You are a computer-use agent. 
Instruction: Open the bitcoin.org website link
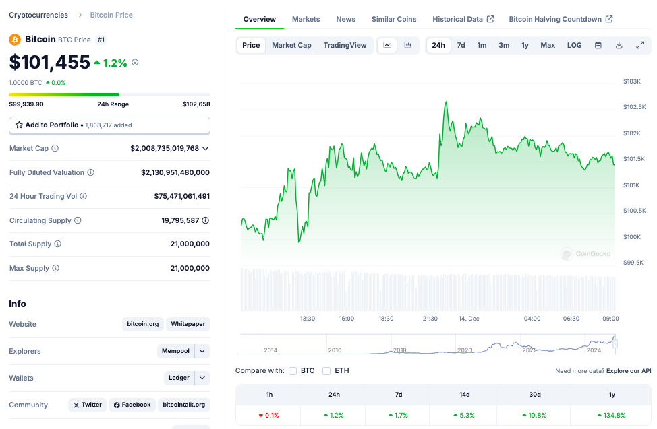point(143,324)
